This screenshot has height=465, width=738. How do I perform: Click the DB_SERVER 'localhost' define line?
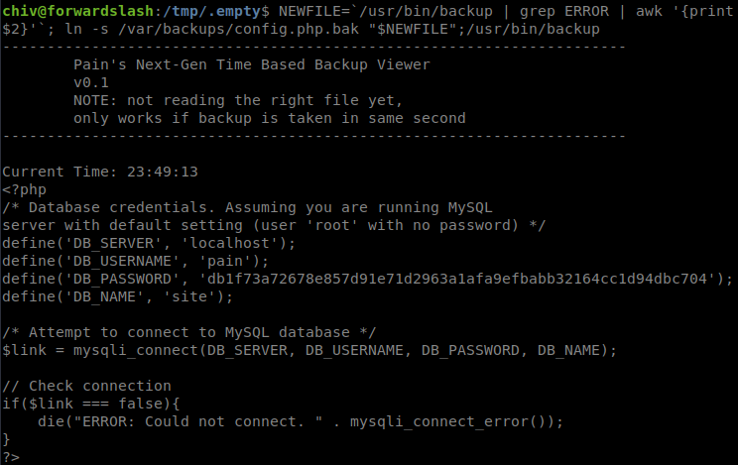149,243
